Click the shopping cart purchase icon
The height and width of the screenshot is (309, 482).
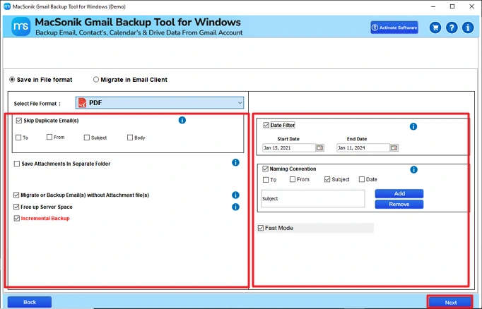click(435, 28)
